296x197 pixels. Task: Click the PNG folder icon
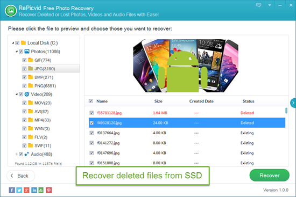(30, 85)
